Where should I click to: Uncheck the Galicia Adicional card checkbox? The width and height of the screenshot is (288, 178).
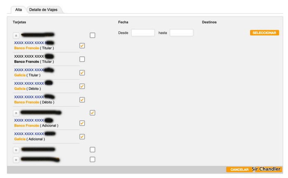click(x=82, y=137)
